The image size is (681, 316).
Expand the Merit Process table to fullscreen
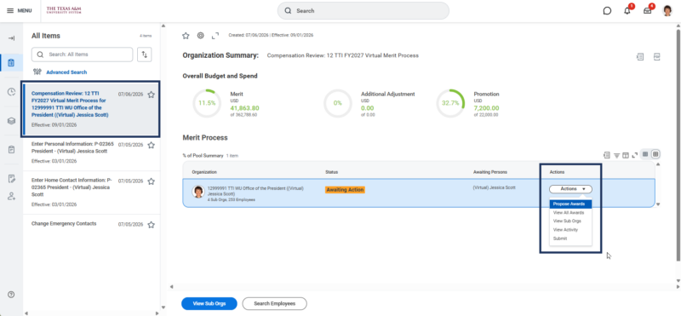point(634,155)
